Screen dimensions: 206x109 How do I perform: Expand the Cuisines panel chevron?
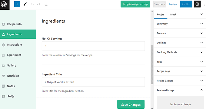pos(201,43)
